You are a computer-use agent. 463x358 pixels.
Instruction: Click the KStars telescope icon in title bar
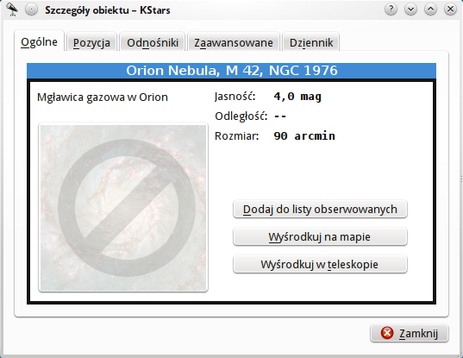[x=12, y=9]
